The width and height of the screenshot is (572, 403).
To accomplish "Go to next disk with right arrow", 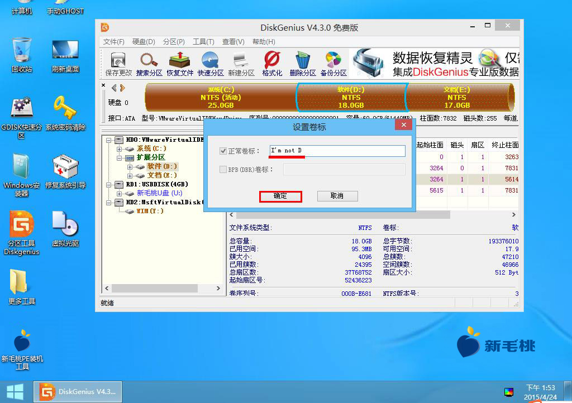I will pos(122,88).
